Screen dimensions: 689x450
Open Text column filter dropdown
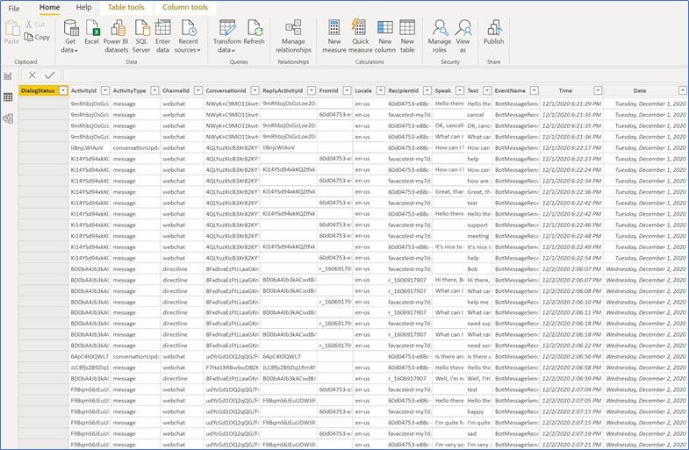(x=487, y=90)
